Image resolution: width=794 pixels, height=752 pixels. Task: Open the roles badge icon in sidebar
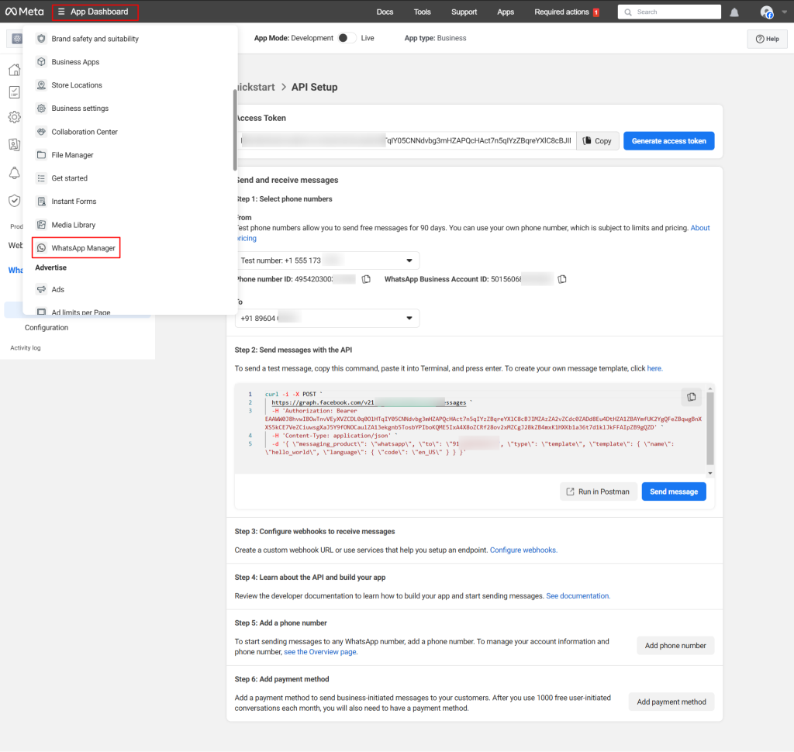(x=15, y=145)
